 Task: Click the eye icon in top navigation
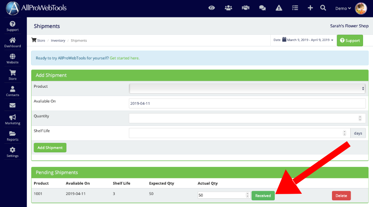point(212,8)
